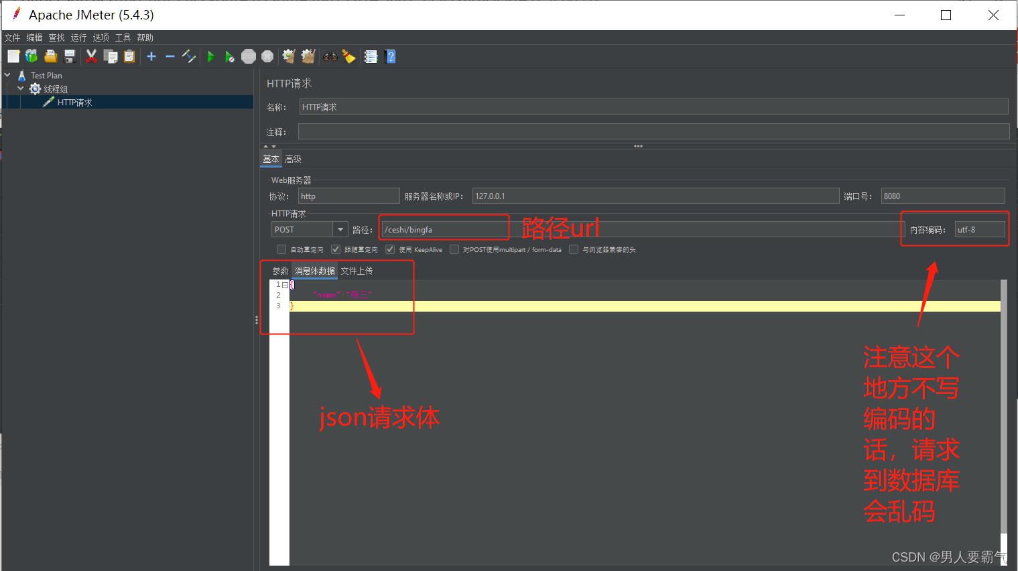Screen dimensions: 1018x571
Task: Click the 端口号 8080 field
Action: coord(943,196)
